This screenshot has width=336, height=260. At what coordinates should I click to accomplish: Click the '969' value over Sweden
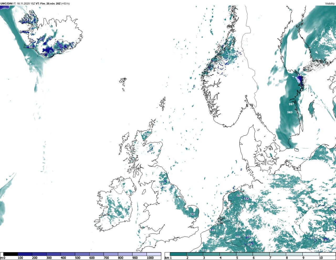[x=290, y=112]
